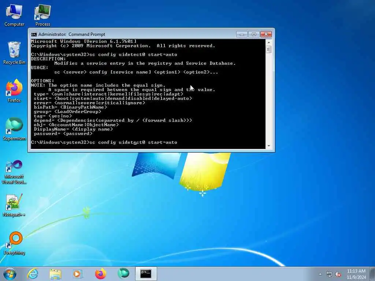375x281 pixels.
Task: Click the muted volume tray icon
Action: (338, 274)
